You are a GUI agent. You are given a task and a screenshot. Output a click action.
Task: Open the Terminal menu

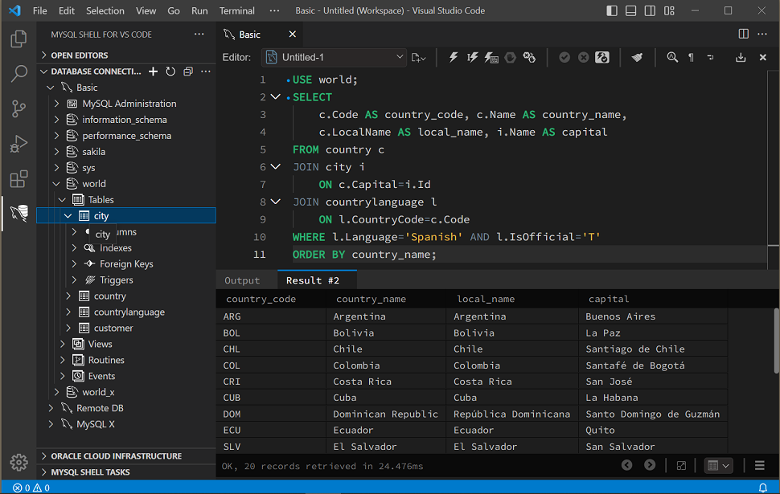coord(236,11)
